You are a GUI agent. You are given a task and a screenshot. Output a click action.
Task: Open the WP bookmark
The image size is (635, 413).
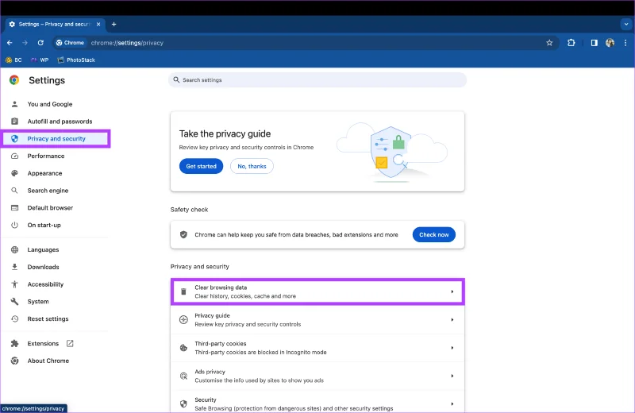(40, 60)
